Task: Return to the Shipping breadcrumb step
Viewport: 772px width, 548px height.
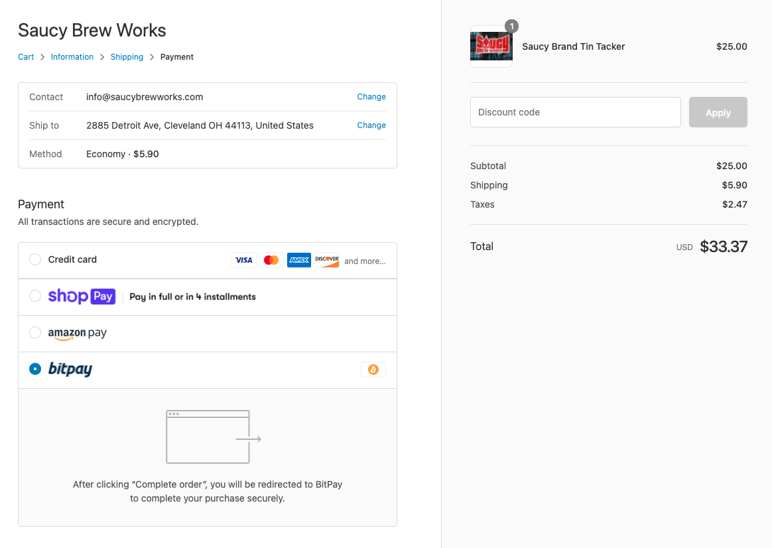Action: (x=127, y=56)
